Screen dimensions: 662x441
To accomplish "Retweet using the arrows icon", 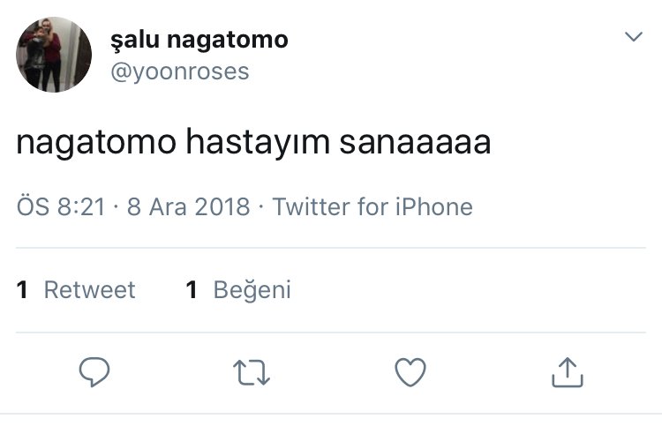I will point(253,373).
